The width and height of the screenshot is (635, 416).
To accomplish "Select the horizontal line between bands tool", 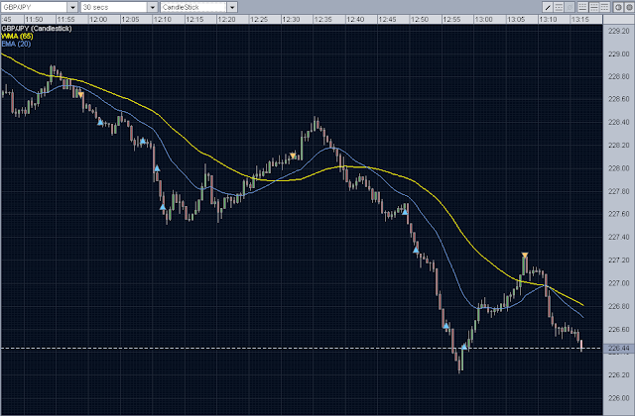I will 559,7.
